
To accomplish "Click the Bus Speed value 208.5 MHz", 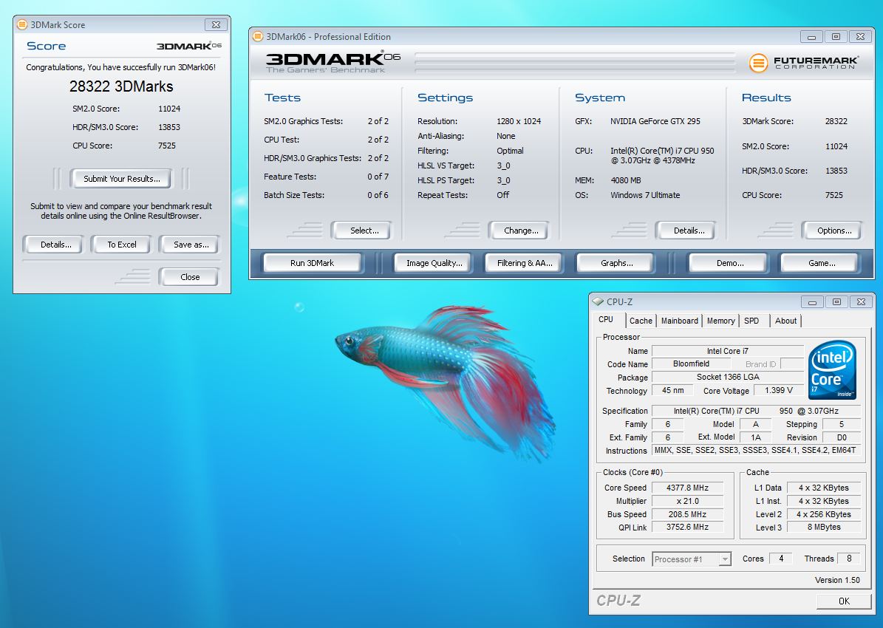I will click(x=687, y=514).
